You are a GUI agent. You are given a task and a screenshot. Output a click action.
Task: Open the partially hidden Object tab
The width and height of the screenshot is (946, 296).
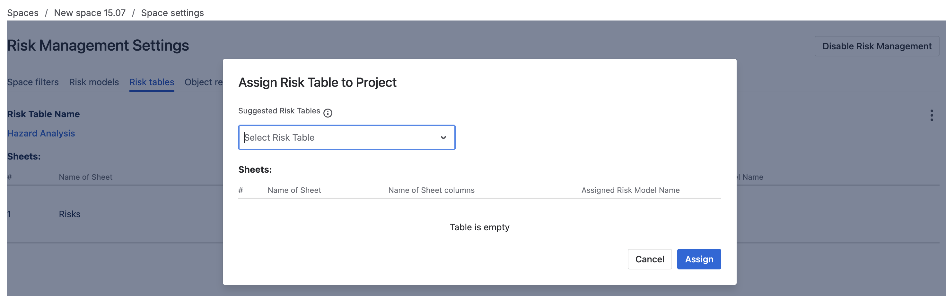pyautogui.click(x=204, y=82)
